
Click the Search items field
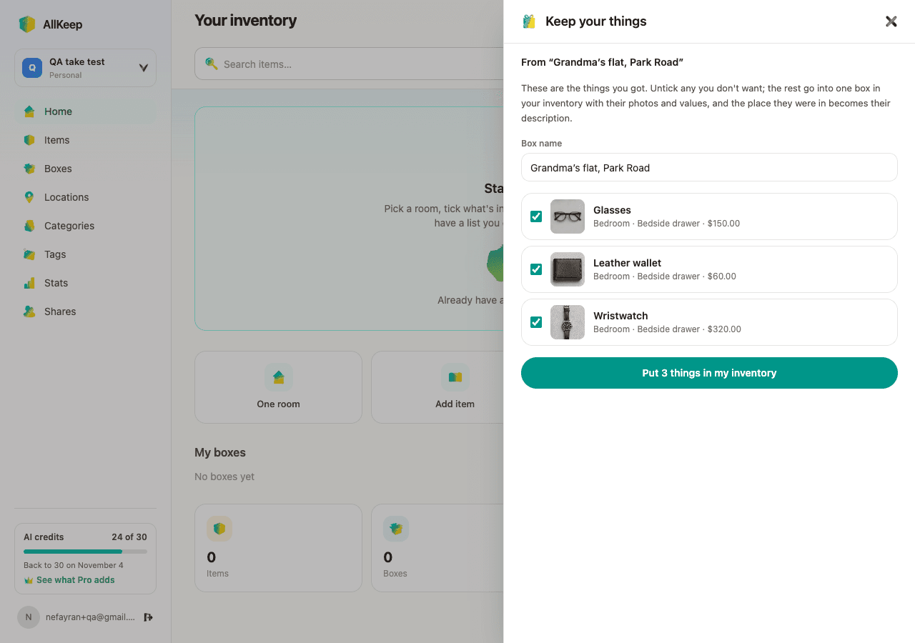click(349, 64)
